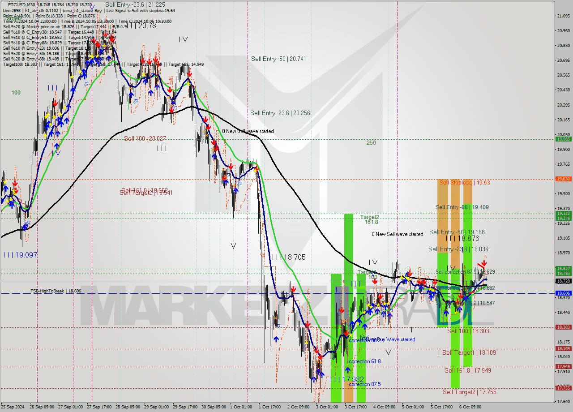Screen dimensions: 573x412
Task: Click the 21.095 price axis value
Action: (x=563, y=16)
